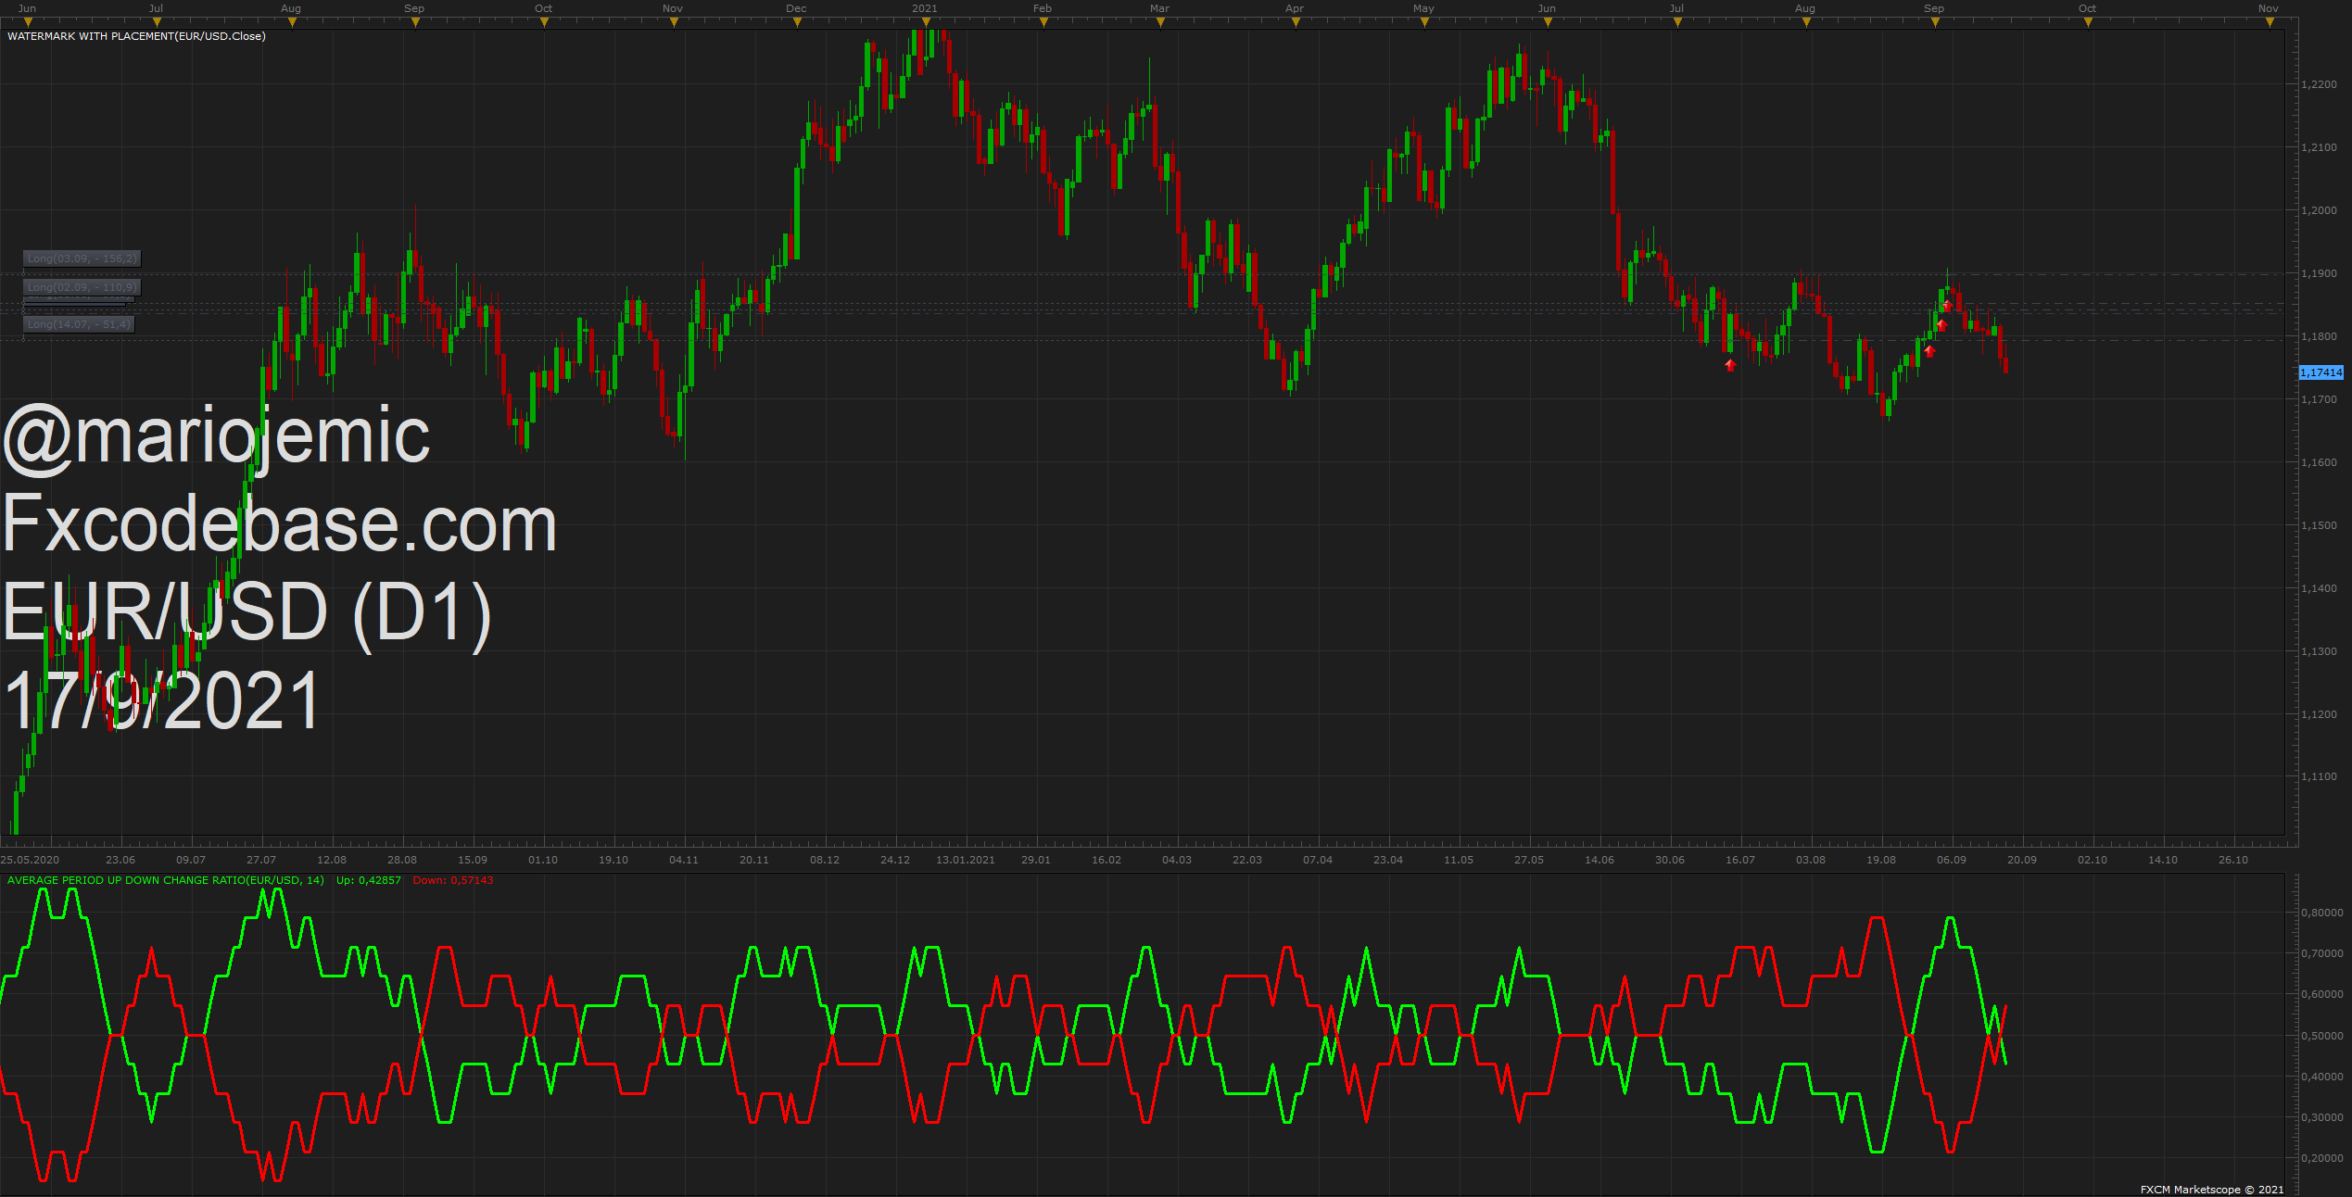Click the WATERMARK WITH PLACEMENT indicator label

(x=136, y=36)
